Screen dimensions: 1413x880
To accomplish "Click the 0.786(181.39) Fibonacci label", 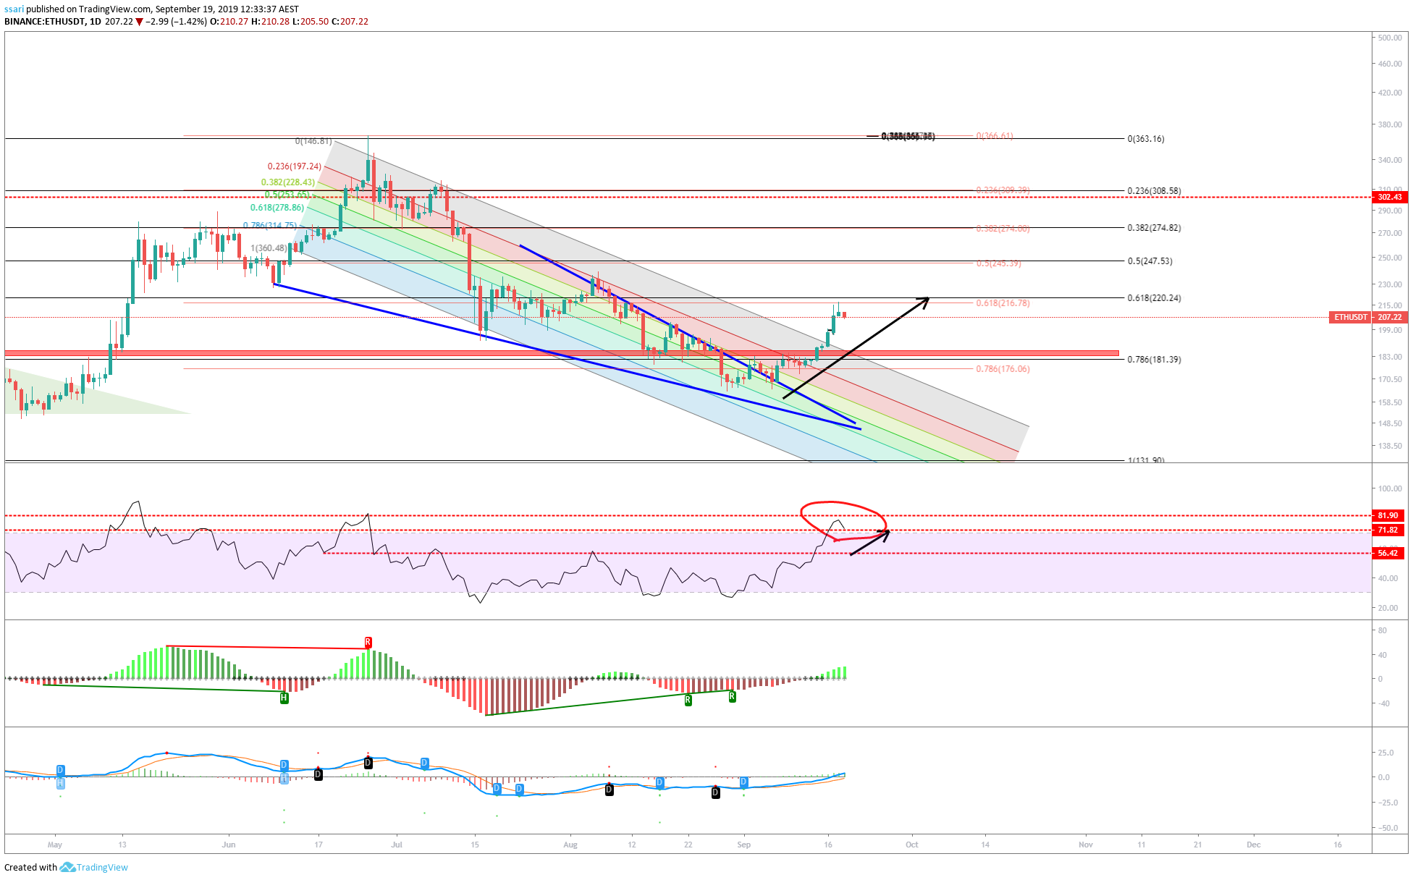I will pos(1154,360).
